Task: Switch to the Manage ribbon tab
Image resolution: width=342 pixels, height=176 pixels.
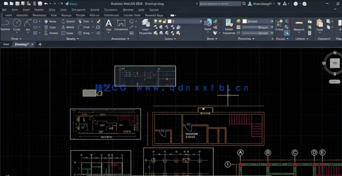Action: [66, 15]
